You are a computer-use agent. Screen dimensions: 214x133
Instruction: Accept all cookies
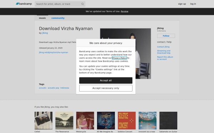click(x=106, y=81)
